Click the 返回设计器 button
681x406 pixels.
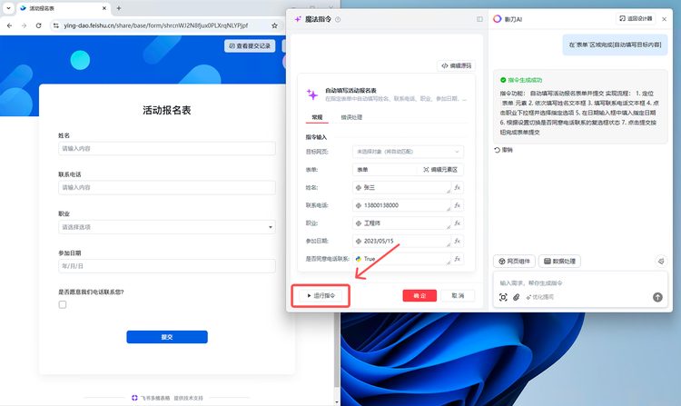pos(636,19)
